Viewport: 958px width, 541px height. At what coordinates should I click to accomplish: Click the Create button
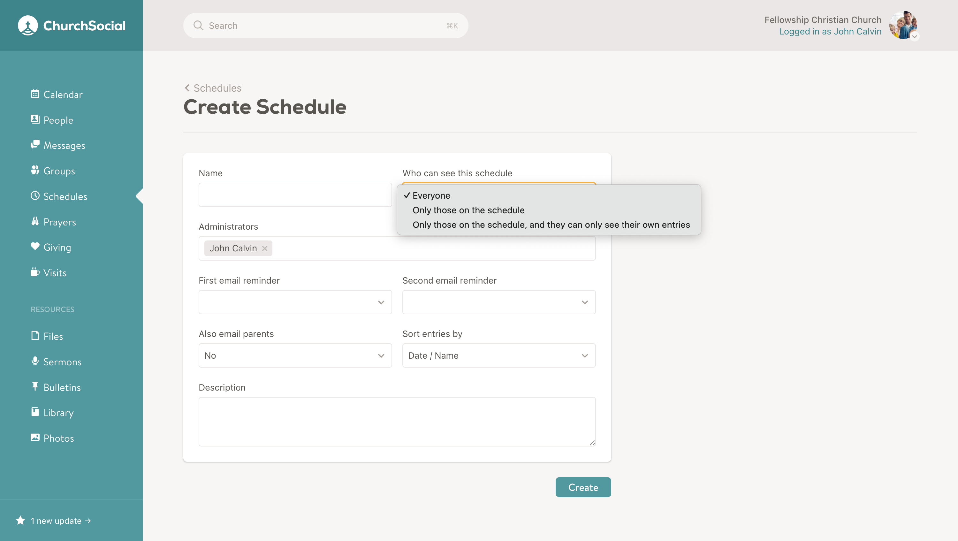(x=583, y=487)
